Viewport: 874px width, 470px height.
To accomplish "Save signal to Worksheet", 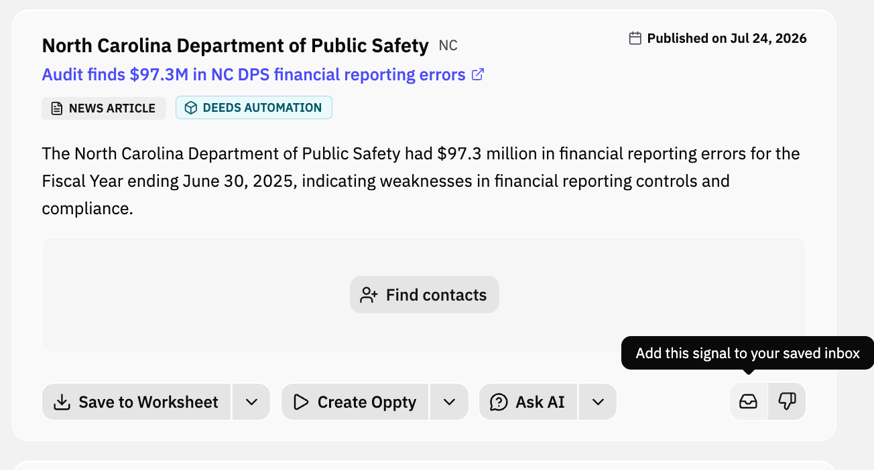I will pyautogui.click(x=136, y=402).
